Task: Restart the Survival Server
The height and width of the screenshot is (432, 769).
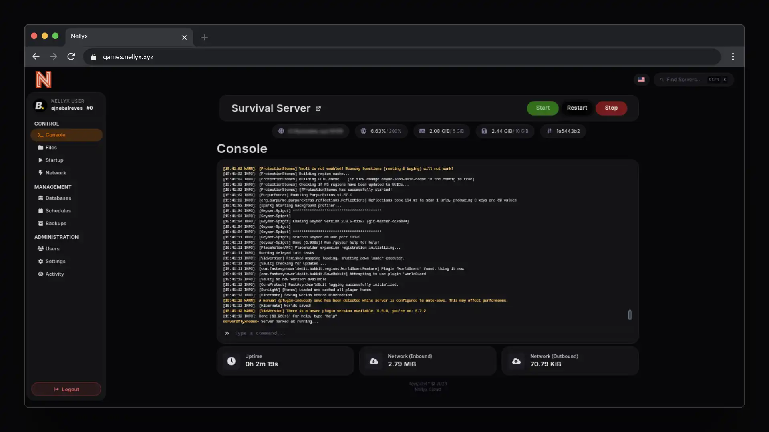Action: coord(577,108)
